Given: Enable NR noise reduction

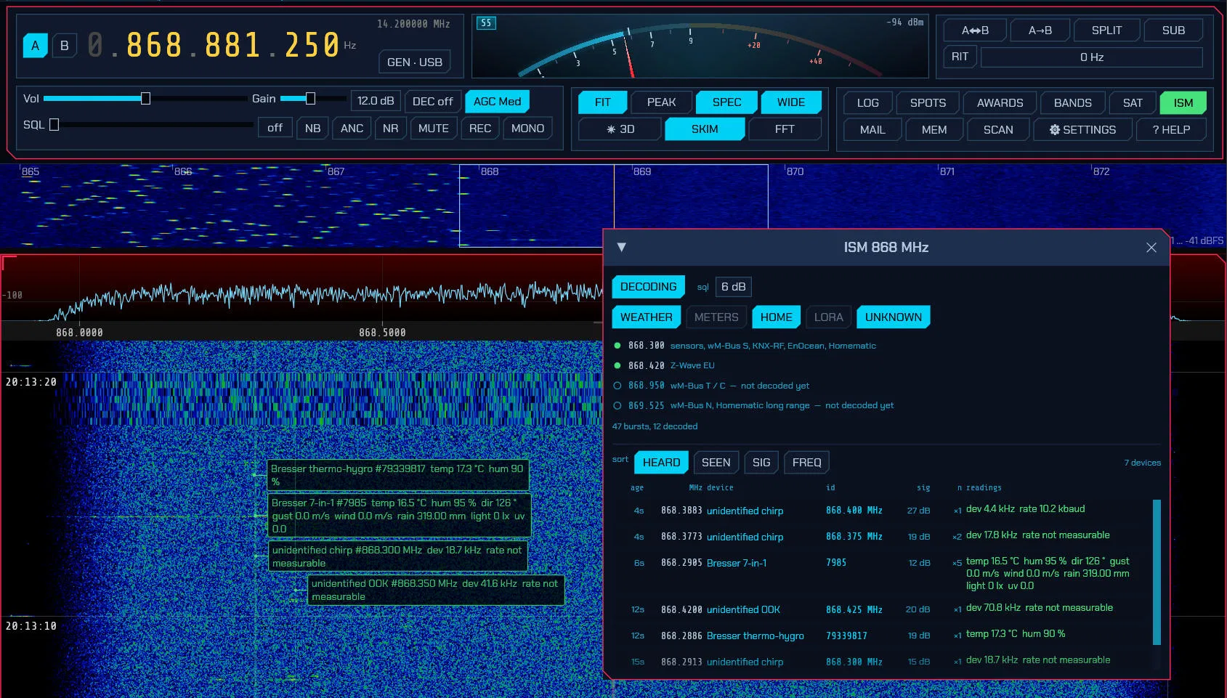Looking at the screenshot, I should (x=390, y=128).
